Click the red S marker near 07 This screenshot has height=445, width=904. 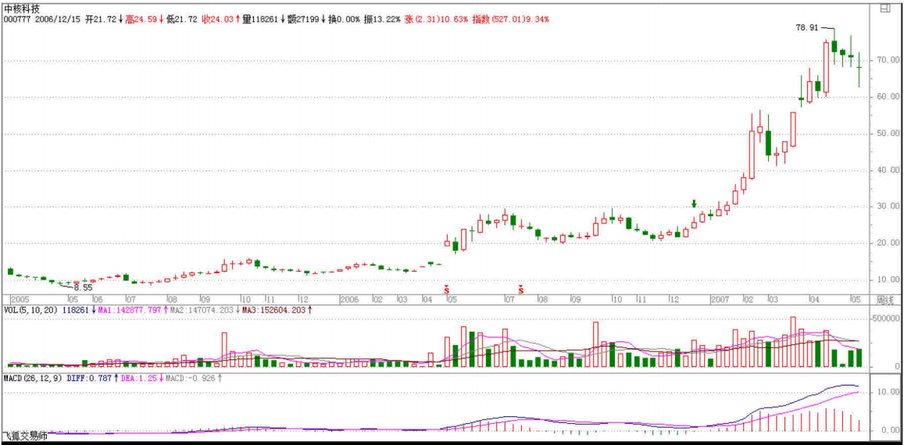(520, 289)
